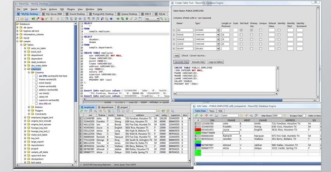Click the blue star icon in main toolbar
The height and width of the screenshot is (172, 331).
[111, 19]
